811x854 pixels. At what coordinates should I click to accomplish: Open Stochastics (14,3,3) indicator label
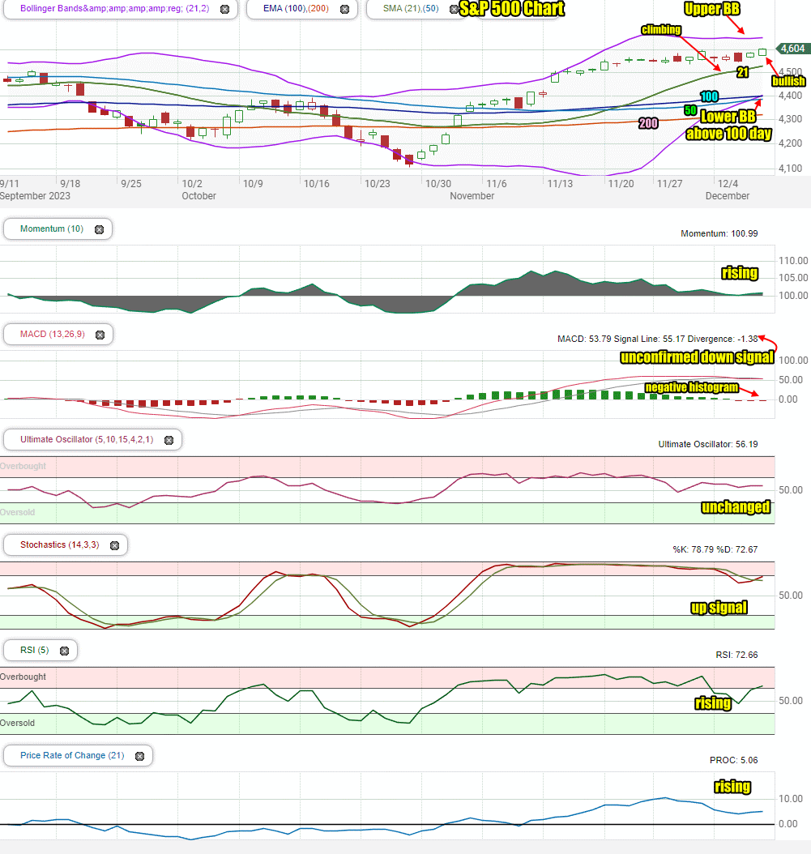tap(59, 544)
